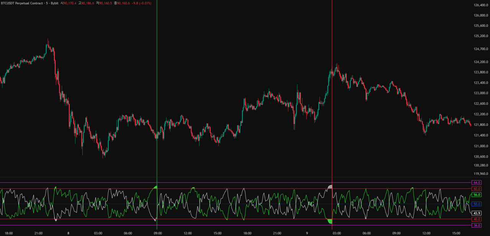The image size is (490, 236).
Task: Click the 124,700.0 price axis label
Action: pos(480,49)
